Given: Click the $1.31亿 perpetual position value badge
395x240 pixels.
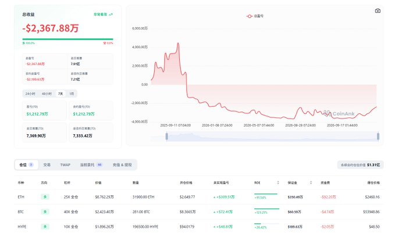Looking at the screenshot, I should coord(361,165).
